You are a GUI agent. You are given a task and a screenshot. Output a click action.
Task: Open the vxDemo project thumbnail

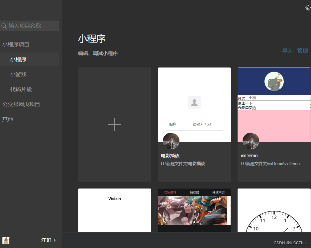pyautogui.click(x=274, y=105)
